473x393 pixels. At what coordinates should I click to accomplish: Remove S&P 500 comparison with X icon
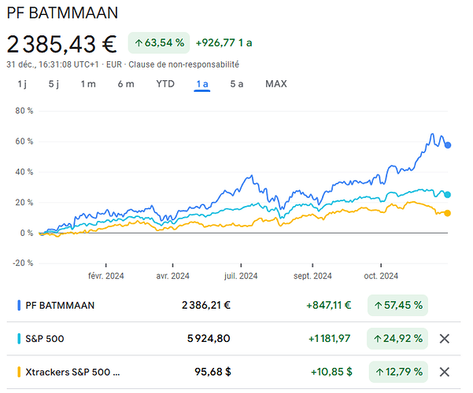coord(444,339)
